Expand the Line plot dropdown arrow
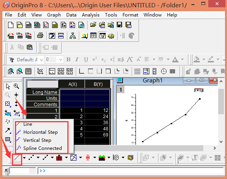 pos(24,158)
